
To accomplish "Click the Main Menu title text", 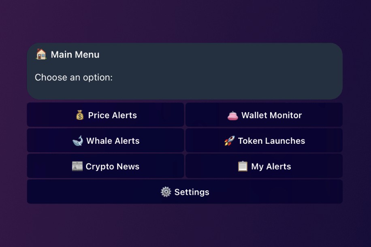I will [75, 55].
